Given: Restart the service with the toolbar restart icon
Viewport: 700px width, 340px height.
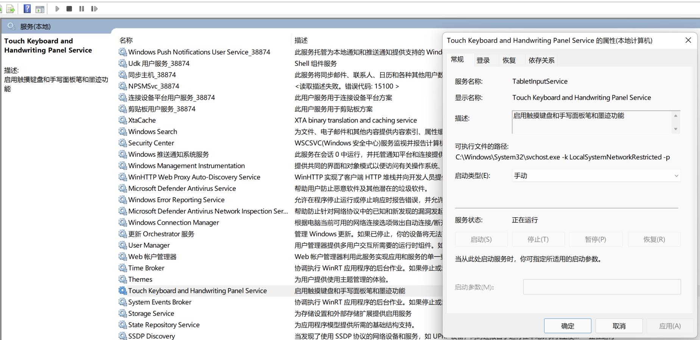Looking at the screenshot, I should coord(94,9).
